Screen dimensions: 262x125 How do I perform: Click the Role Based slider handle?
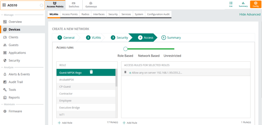125,49
